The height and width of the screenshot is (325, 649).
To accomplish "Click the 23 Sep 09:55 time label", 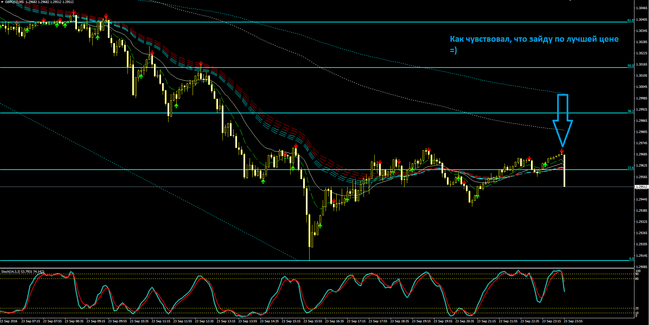I will pos(117,321).
